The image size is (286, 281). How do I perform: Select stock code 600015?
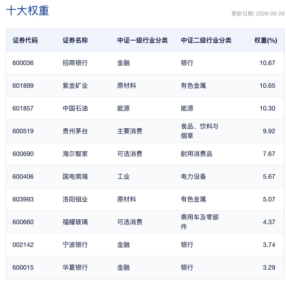[23, 268]
